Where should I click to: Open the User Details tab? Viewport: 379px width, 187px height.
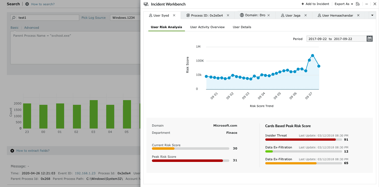click(x=242, y=27)
